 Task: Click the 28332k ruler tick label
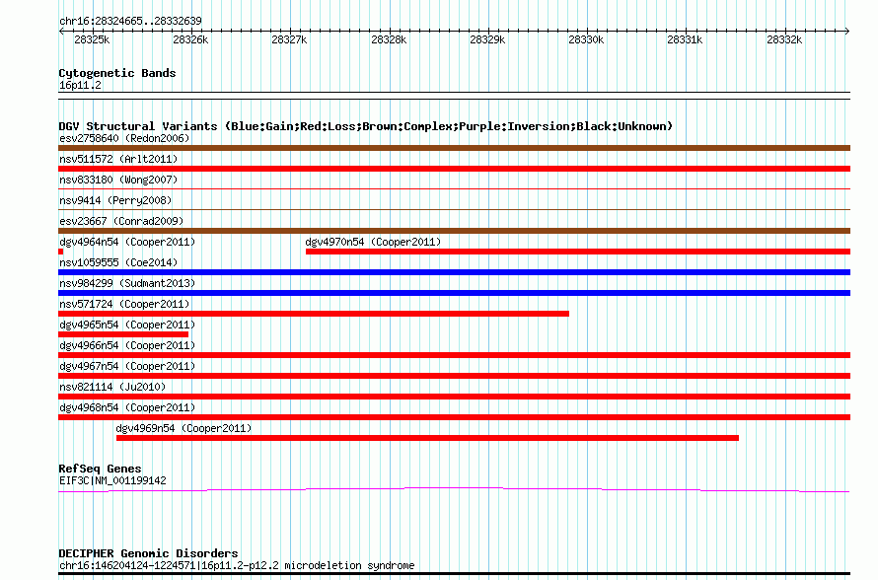coord(784,39)
